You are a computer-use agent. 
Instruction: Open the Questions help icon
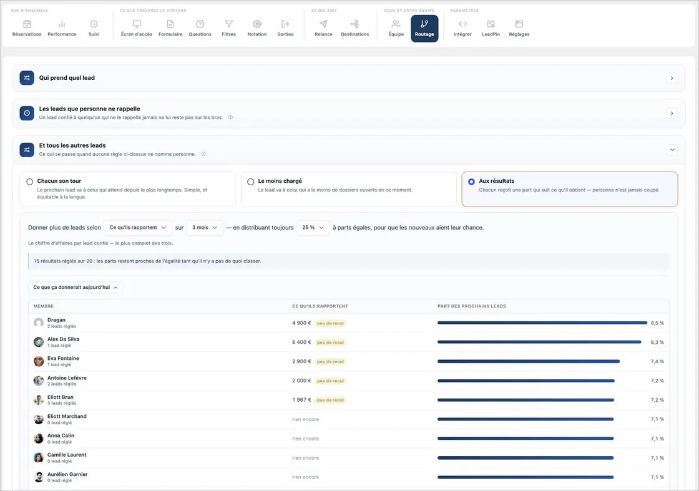tap(200, 24)
